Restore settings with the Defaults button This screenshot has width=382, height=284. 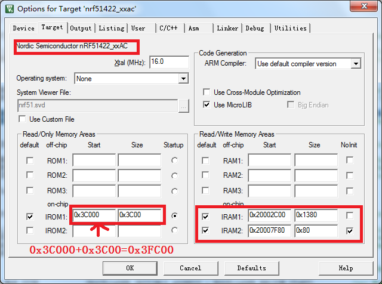tap(252, 268)
